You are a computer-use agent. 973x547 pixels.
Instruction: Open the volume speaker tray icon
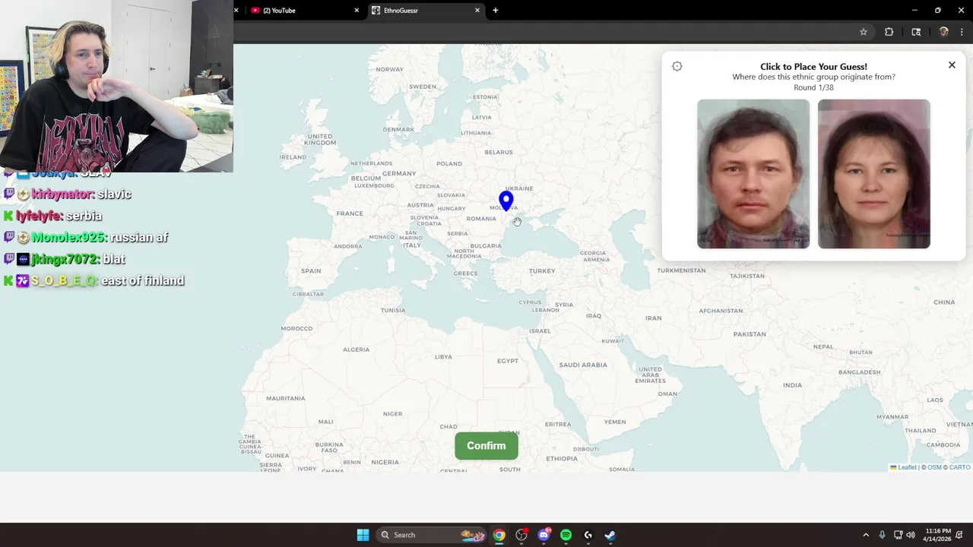[911, 535]
